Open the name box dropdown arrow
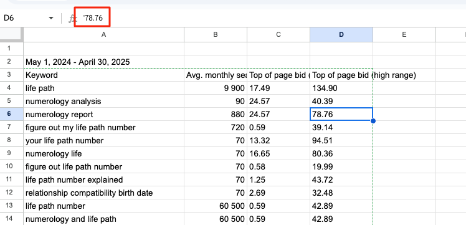This screenshot has height=225, width=466. pyautogui.click(x=51, y=18)
